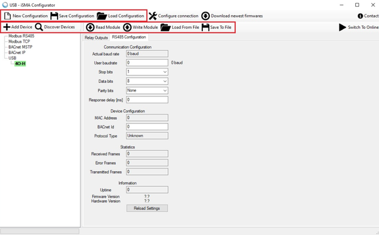
Task: Click the Response delay input field
Action: click(x=147, y=100)
